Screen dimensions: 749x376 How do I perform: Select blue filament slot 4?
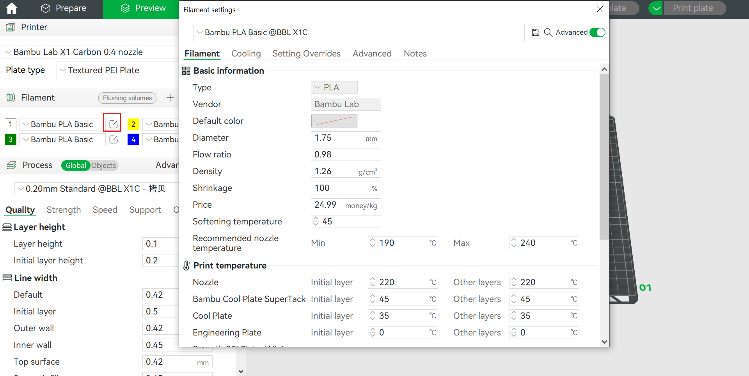(x=133, y=139)
